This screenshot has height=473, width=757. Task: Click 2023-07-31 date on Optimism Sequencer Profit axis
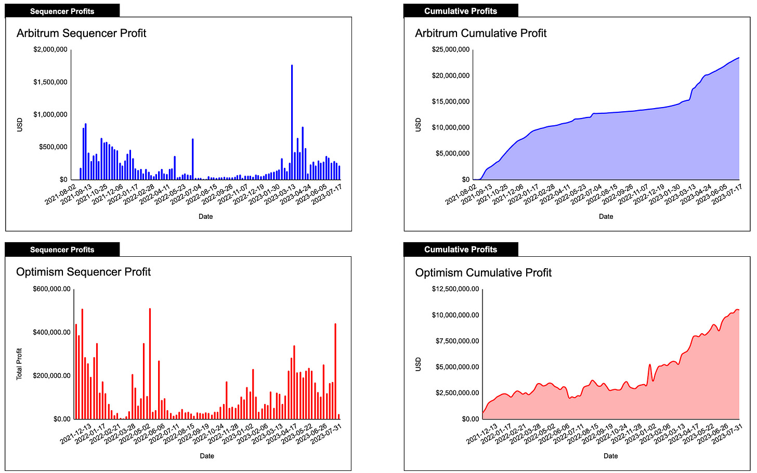click(x=325, y=433)
